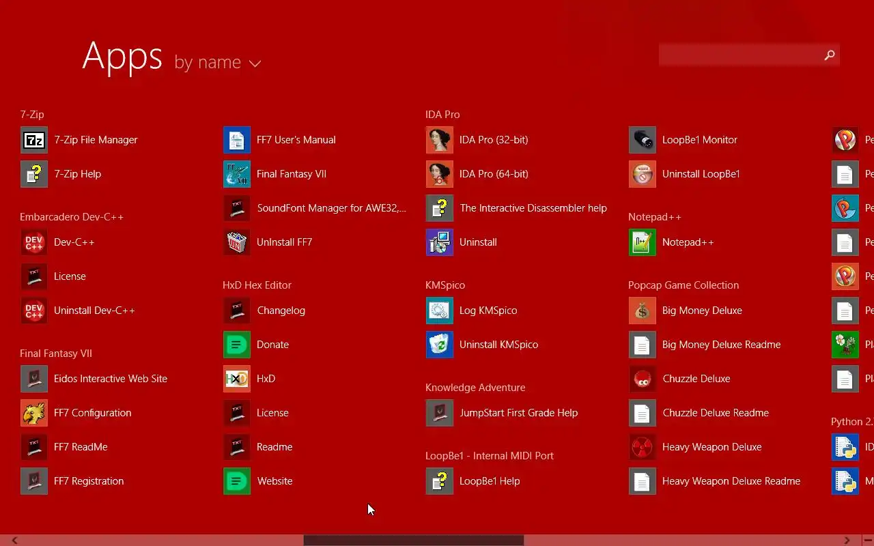Open the FF7 ReadMe entry
Viewport: 874px width, 546px height.
(64, 447)
